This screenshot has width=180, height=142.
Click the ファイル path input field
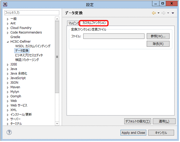[x=114, y=36]
